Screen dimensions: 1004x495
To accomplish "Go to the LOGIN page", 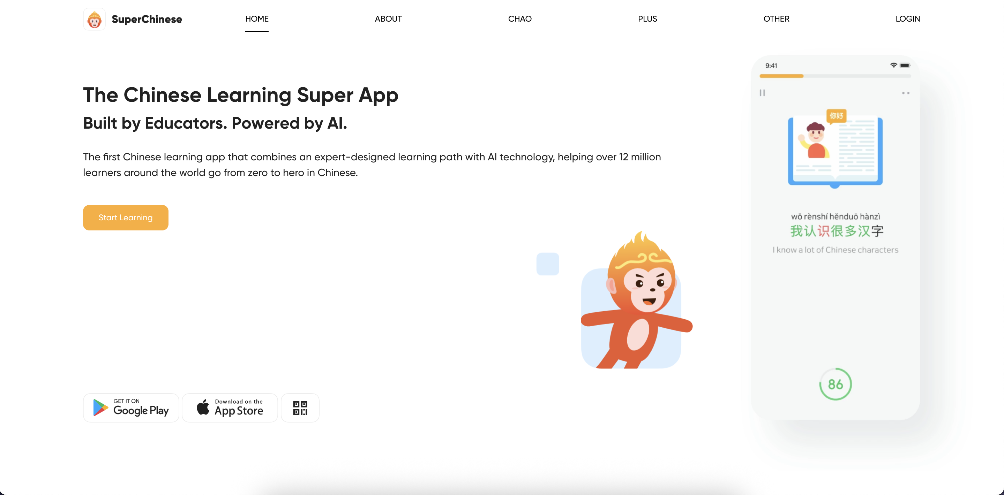I will point(907,19).
